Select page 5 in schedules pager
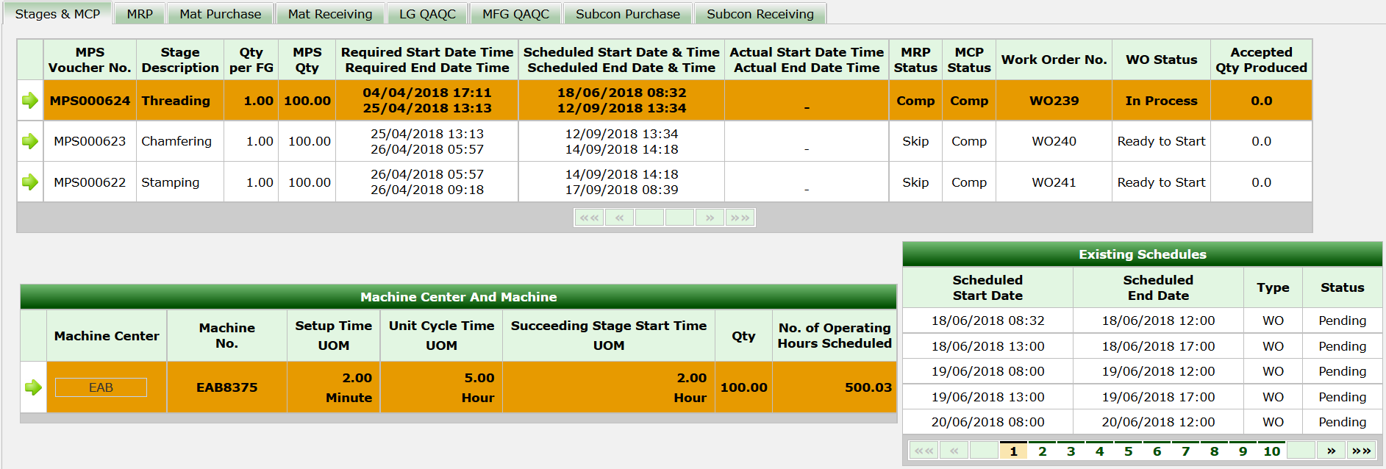1386x469 pixels. point(1128,451)
